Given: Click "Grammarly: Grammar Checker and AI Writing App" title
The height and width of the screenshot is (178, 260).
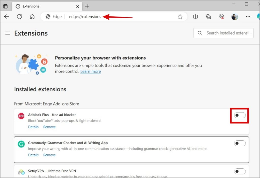Looking at the screenshot, I should pyautogui.click(x=68, y=143).
